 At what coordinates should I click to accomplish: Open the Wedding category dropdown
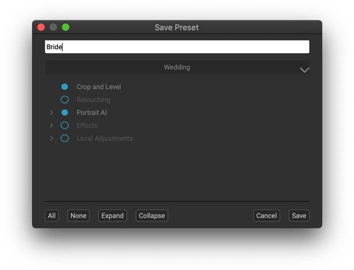point(177,67)
